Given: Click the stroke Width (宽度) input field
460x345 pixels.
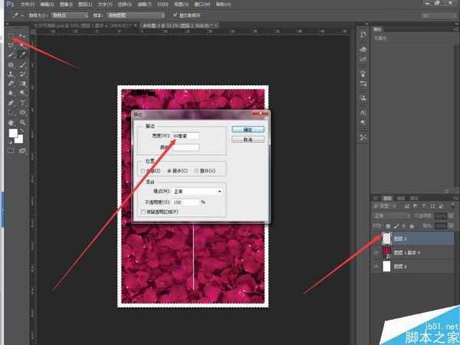Looking at the screenshot, I should pos(186,136).
